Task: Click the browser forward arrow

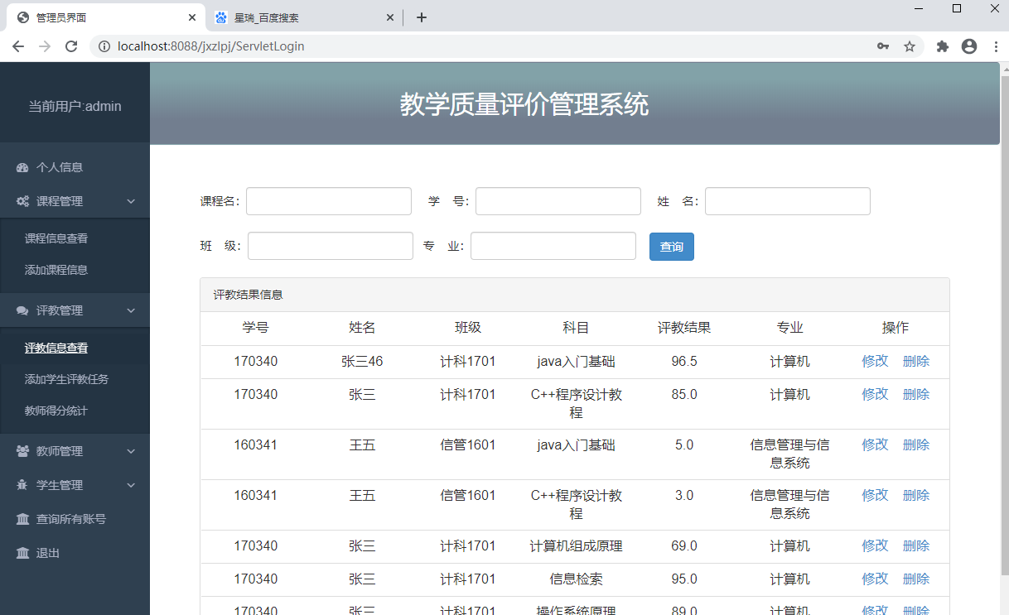Action: point(45,46)
